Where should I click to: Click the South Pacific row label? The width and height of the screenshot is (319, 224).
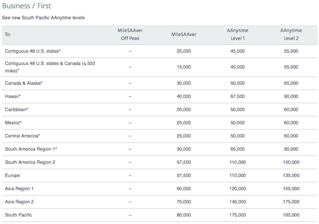18,215
